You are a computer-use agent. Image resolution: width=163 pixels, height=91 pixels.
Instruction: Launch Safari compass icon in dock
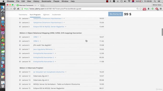click(x=3, y=22)
